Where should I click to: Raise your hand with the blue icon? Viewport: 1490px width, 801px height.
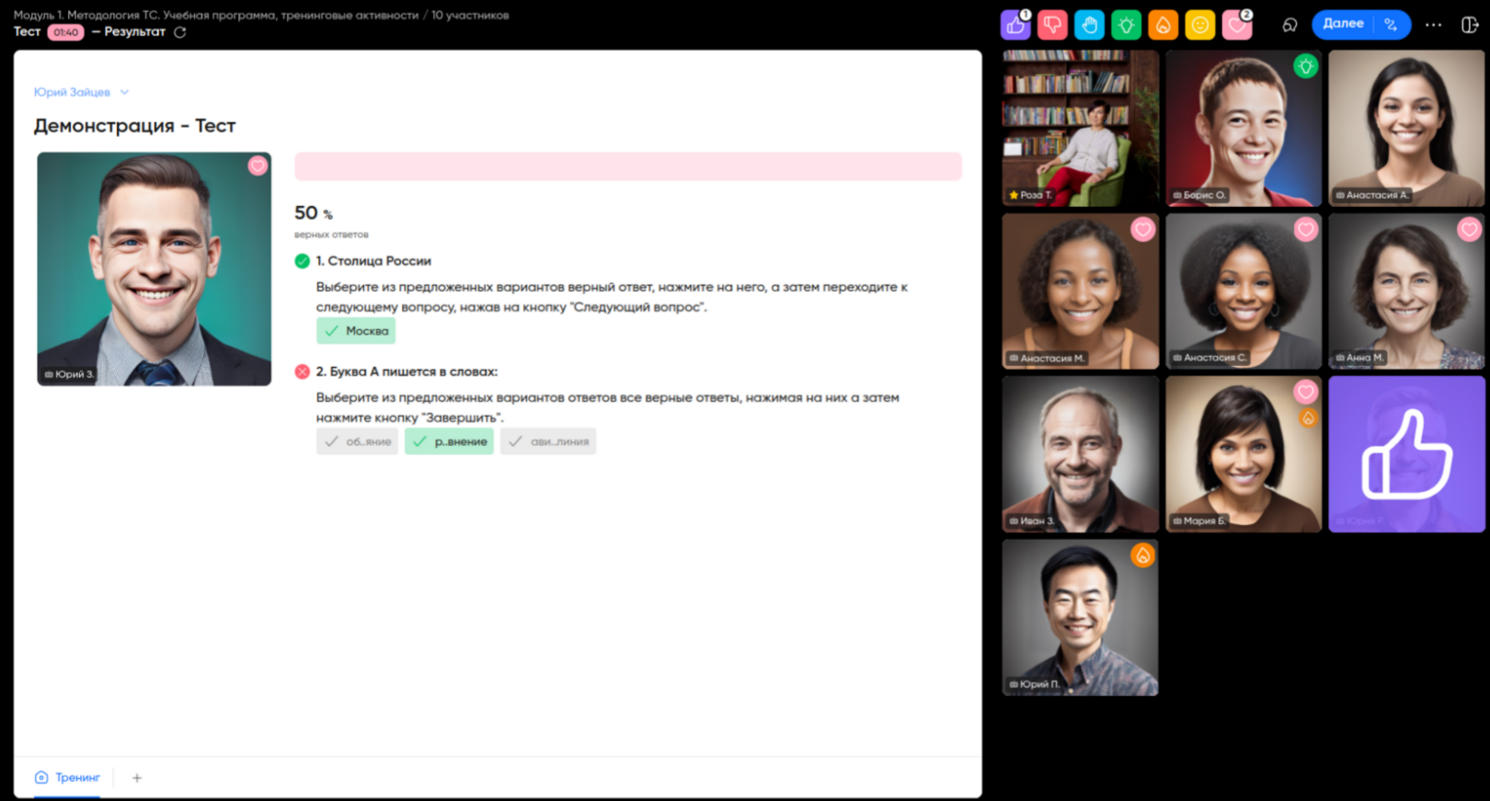pos(1089,25)
